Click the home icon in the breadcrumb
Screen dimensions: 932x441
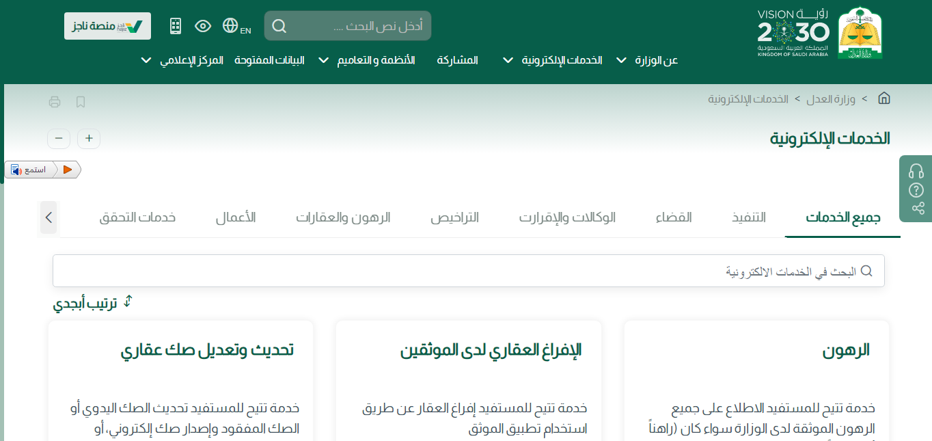point(883,98)
